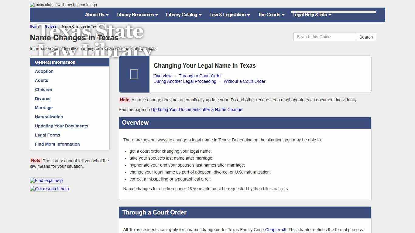
Task: Click the Texas State Law Library banner image
Action: tap(63, 5)
